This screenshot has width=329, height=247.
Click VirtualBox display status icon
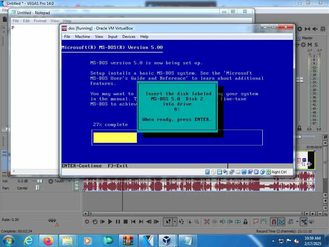244,172
